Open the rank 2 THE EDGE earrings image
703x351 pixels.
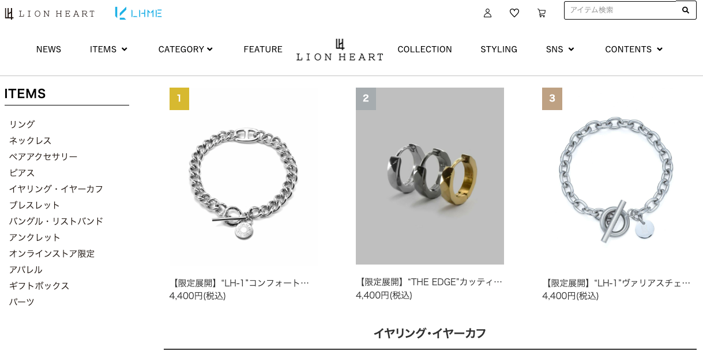coord(430,176)
